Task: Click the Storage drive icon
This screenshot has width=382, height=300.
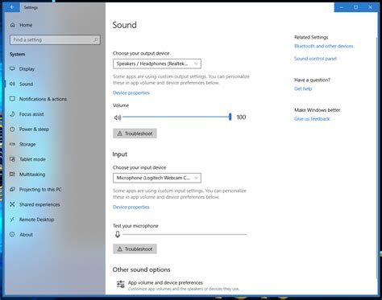Action: click(x=12, y=144)
